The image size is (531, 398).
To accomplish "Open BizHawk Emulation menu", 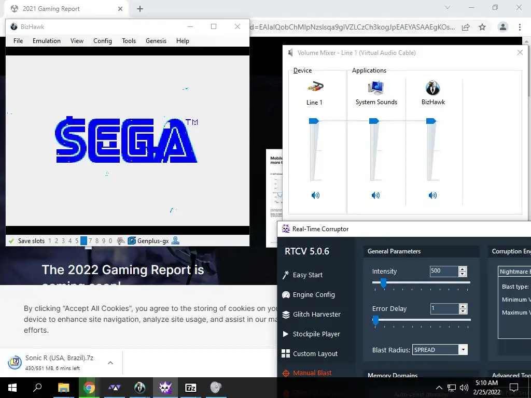I will [47, 40].
